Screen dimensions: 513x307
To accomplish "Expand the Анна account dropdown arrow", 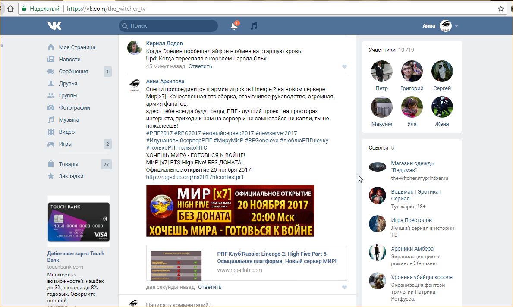I will (x=456, y=26).
